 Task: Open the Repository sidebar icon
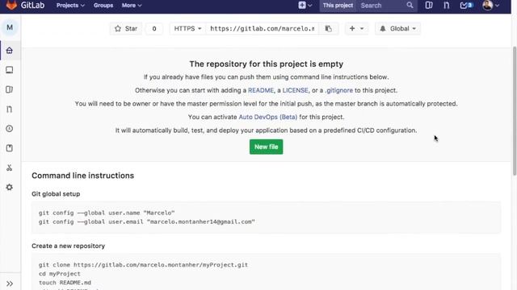click(x=10, y=70)
